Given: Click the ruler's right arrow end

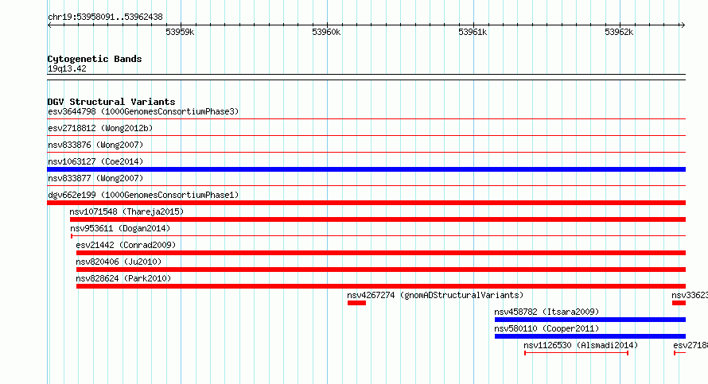Looking at the screenshot, I should click(683, 25).
